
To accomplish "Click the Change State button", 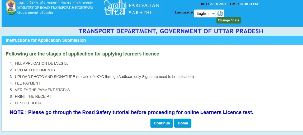I will pos(229,20).
